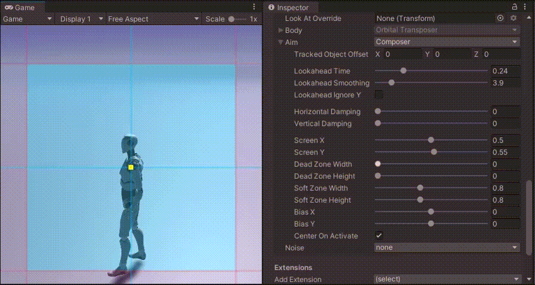This screenshot has height=285, width=535.
Task: Open the Free Aspect dropdown
Action: click(x=153, y=19)
